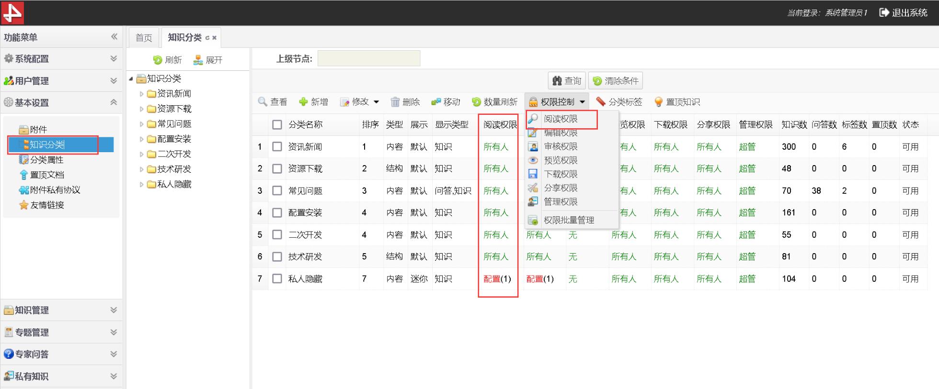Click the 查询 binoculars search button
This screenshot has width=939, height=389.
tap(567, 80)
